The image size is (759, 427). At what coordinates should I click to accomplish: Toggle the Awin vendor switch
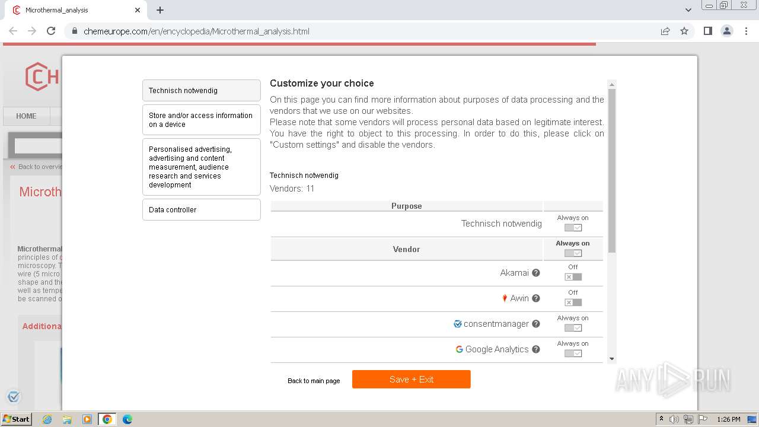[x=573, y=302]
